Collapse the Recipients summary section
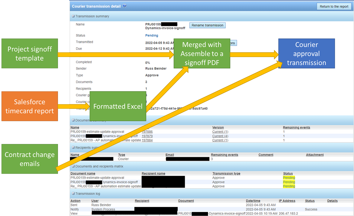This screenshot has width=354, height=216. coord(73,147)
